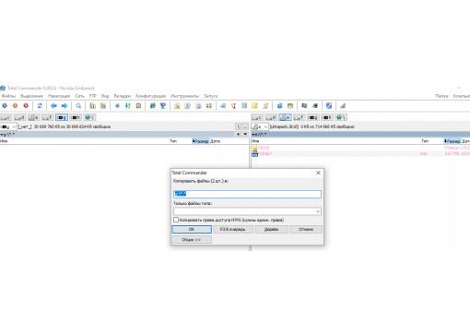Screen dimensions: 470x336
Task: Expand options with the 'Опции >>' button
Action: point(192,240)
